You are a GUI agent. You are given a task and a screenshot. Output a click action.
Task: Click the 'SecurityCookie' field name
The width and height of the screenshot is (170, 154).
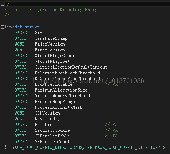(52, 130)
